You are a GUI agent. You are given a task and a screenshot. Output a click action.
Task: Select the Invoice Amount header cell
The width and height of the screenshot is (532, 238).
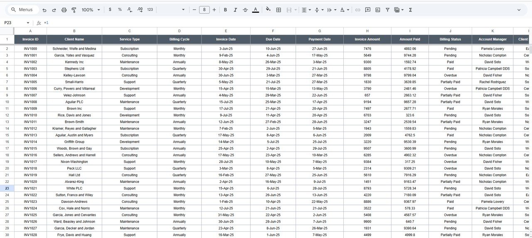pyautogui.click(x=367, y=39)
